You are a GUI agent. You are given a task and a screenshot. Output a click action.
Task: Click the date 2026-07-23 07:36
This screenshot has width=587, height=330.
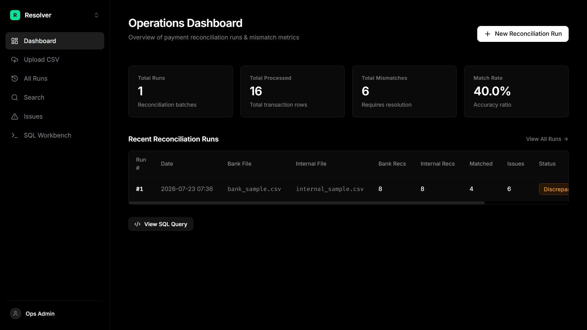click(x=187, y=189)
